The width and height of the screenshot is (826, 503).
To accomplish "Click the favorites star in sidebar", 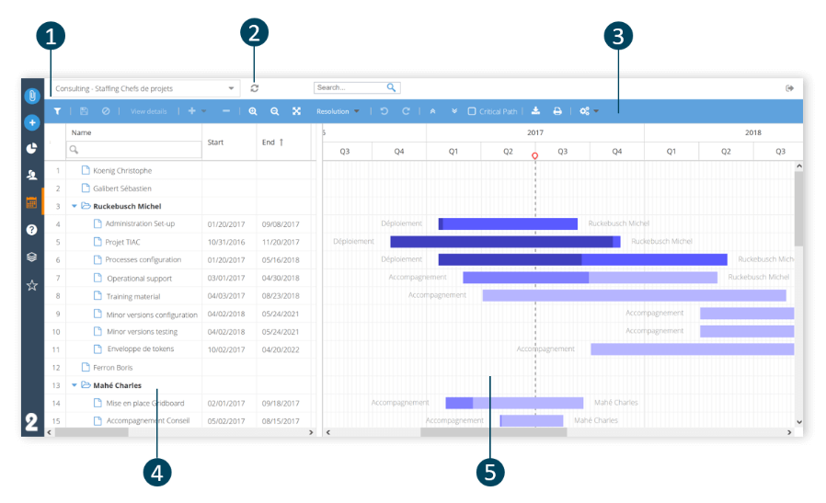I will coord(31,285).
